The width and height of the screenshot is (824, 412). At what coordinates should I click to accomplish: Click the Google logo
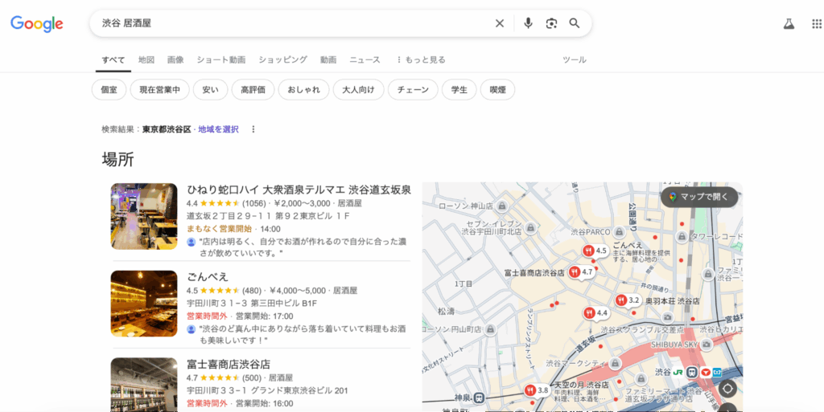tap(37, 23)
